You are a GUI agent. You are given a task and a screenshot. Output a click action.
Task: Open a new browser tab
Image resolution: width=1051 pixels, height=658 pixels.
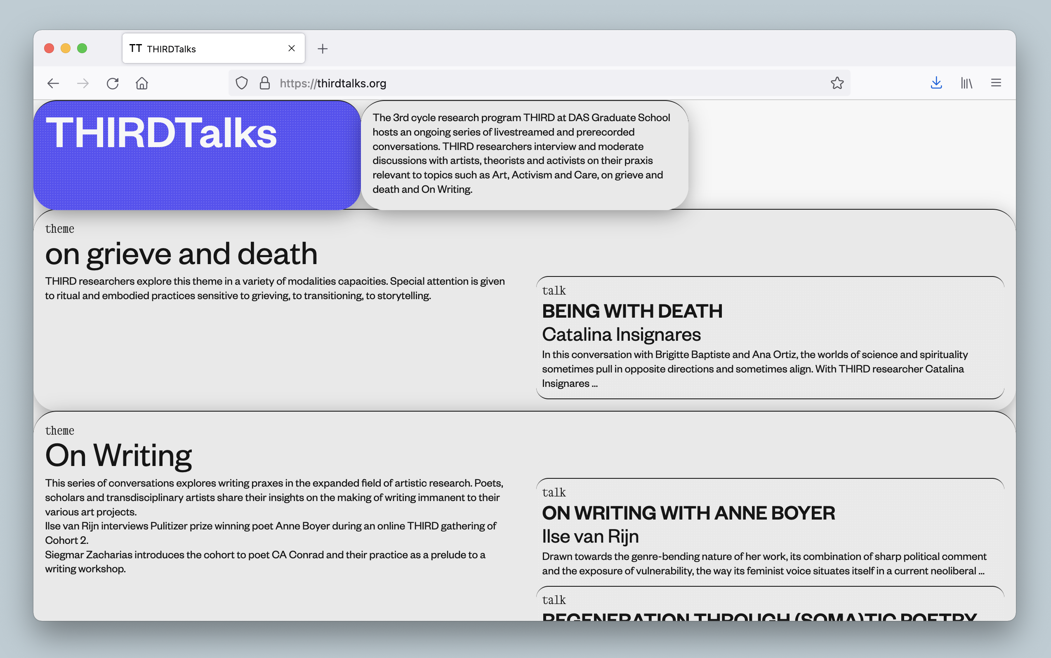(x=322, y=49)
